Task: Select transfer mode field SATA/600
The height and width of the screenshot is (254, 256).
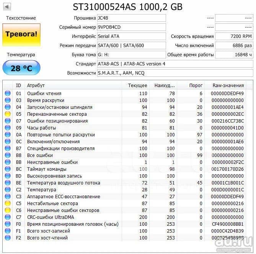Action: point(131,45)
